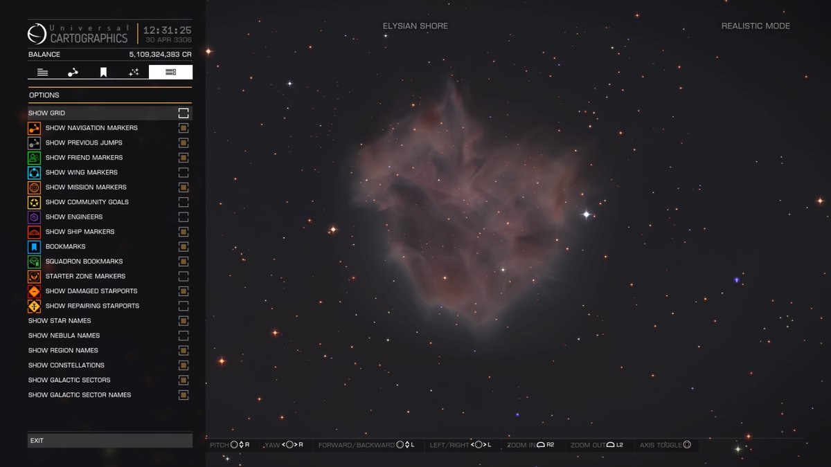Enable the Show Nebula Names checkbox

tap(184, 336)
